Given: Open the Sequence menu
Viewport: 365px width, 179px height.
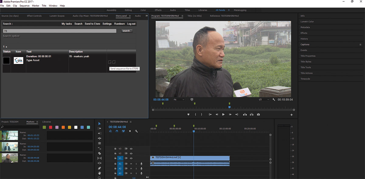Looking at the screenshot, I should click(25, 6).
